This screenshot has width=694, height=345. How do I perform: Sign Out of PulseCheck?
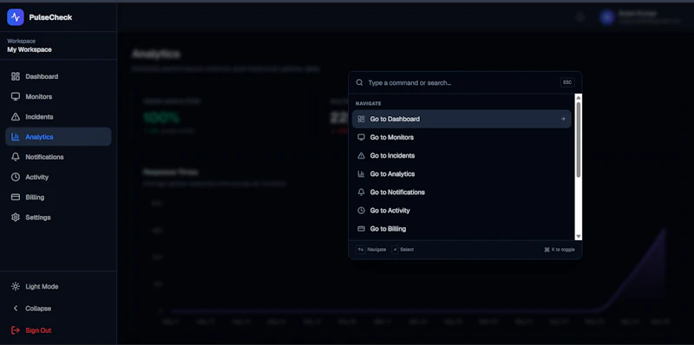tap(58, 330)
